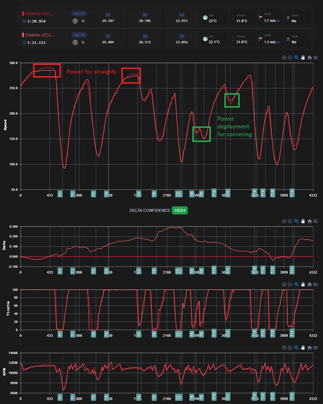Click the windsock icon beside 1.7 m/s

pos(260,18)
